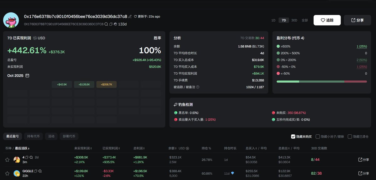Click the +$206.7K calendar day cell
376x180 pixels.
[107, 84]
